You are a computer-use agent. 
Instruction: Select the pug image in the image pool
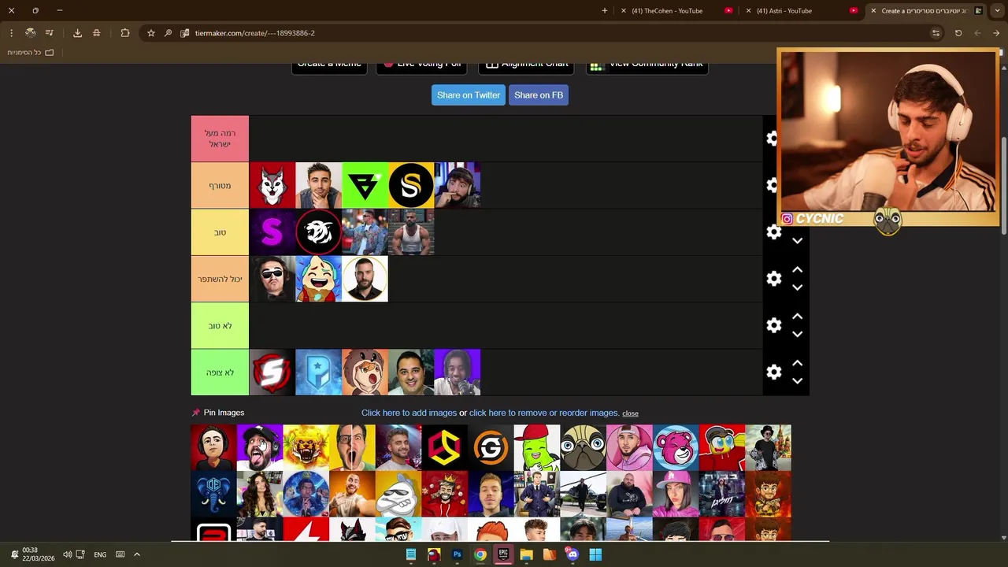point(583,447)
